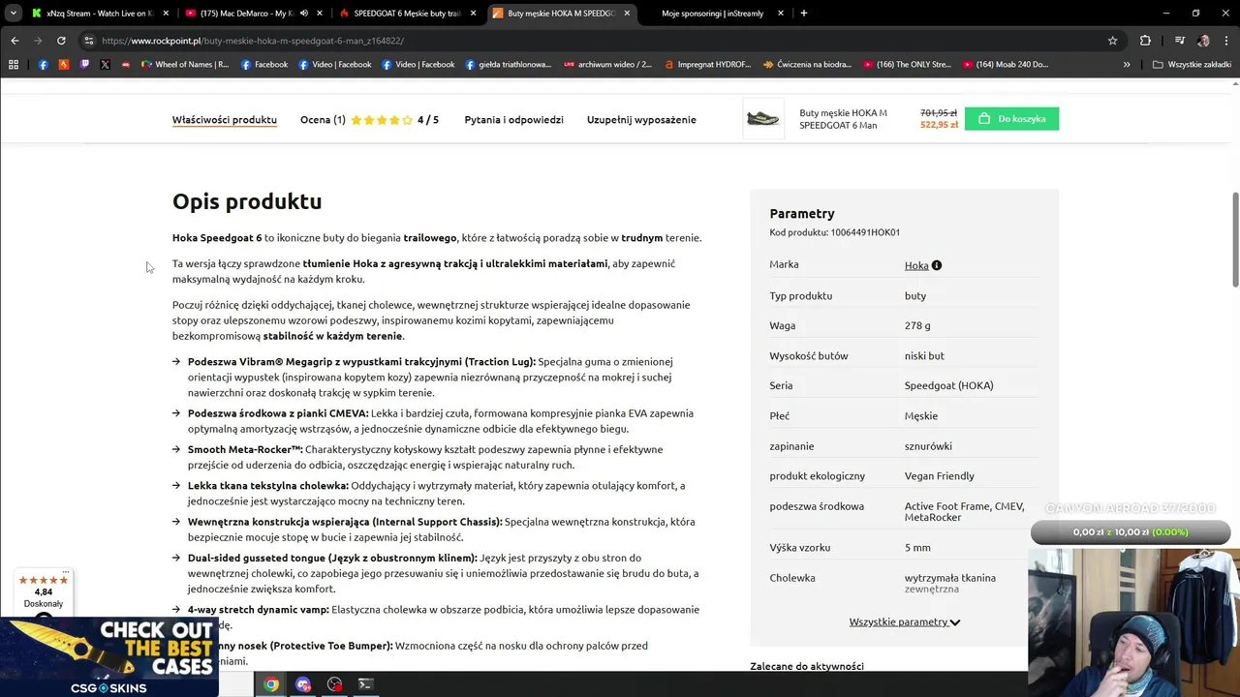Open The ONLY Stre... YouTube bookmark

point(907,65)
